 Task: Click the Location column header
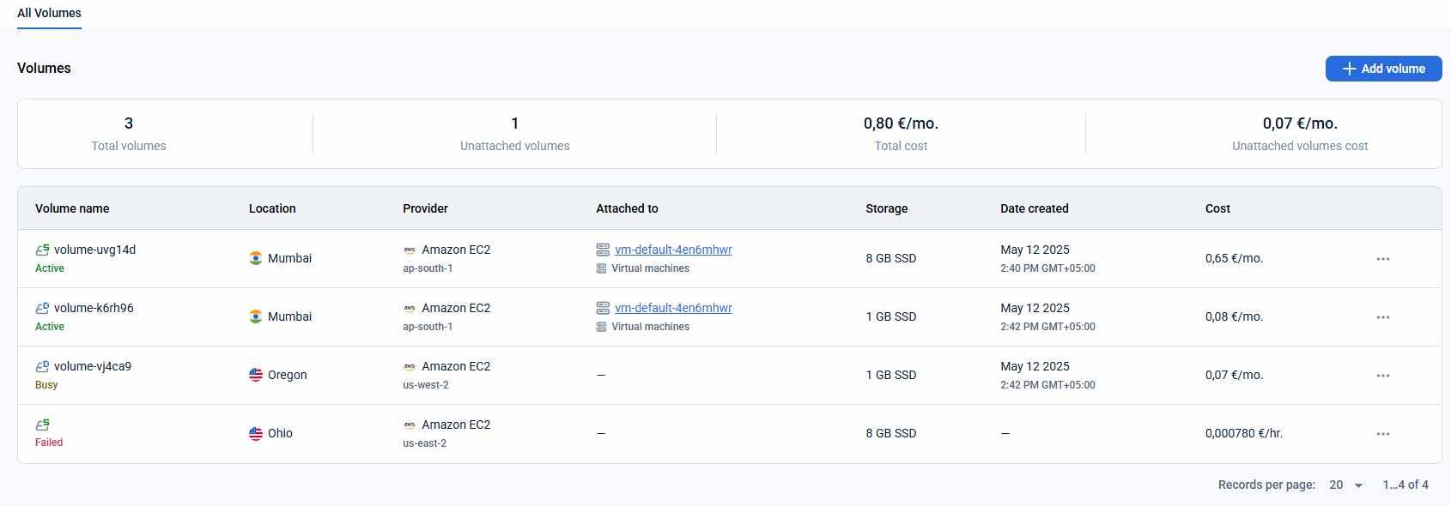[x=272, y=208]
